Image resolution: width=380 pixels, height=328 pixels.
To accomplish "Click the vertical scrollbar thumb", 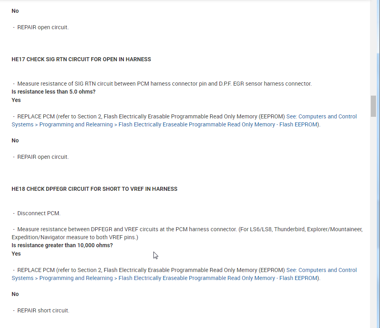I will click(373, 106).
